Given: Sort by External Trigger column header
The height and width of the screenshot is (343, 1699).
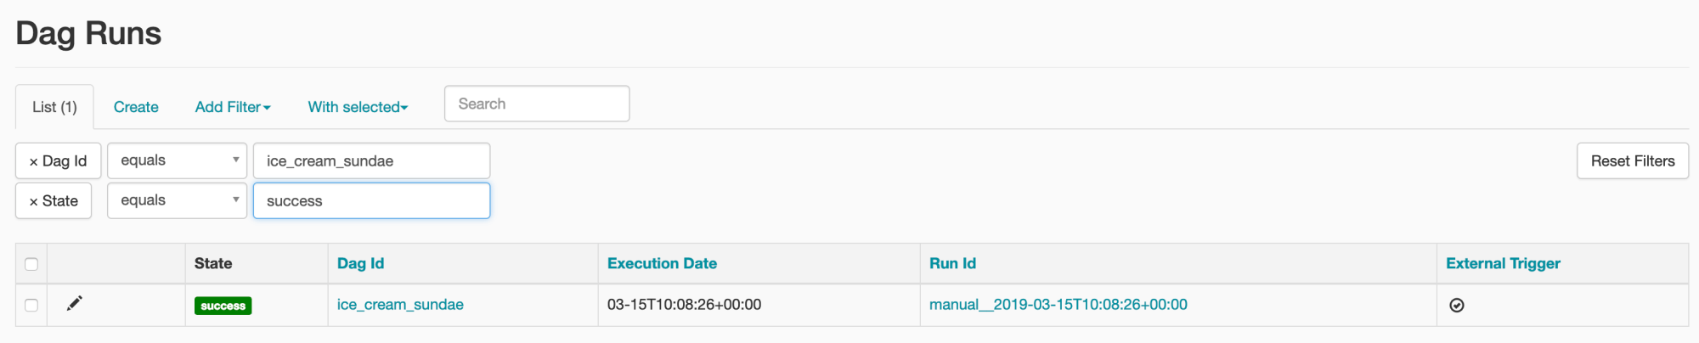Looking at the screenshot, I should [1503, 263].
